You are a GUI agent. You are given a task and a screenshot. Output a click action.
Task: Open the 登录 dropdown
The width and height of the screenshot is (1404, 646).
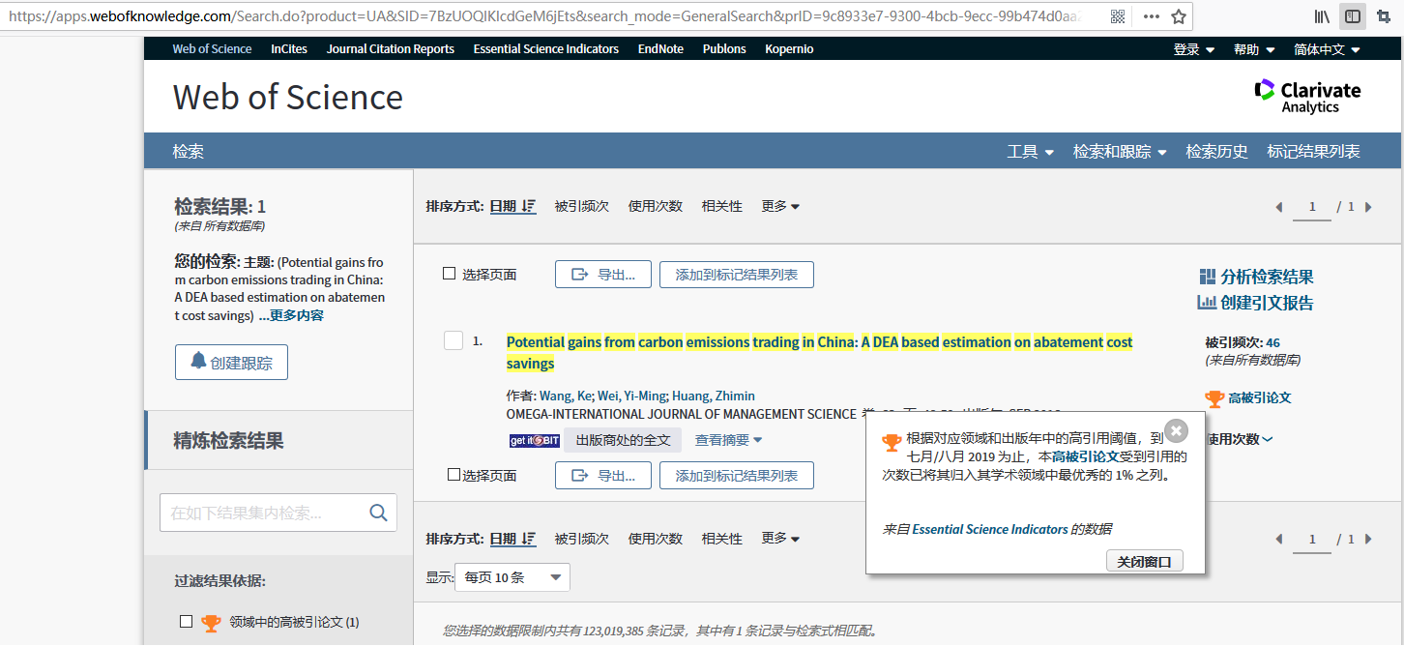point(1194,49)
